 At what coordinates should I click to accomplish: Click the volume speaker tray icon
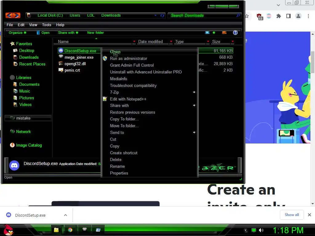(x=261, y=230)
